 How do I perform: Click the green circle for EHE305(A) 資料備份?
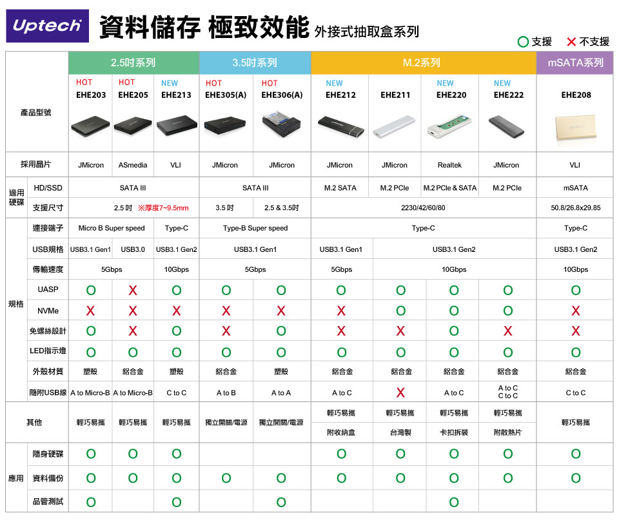point(226,478)
